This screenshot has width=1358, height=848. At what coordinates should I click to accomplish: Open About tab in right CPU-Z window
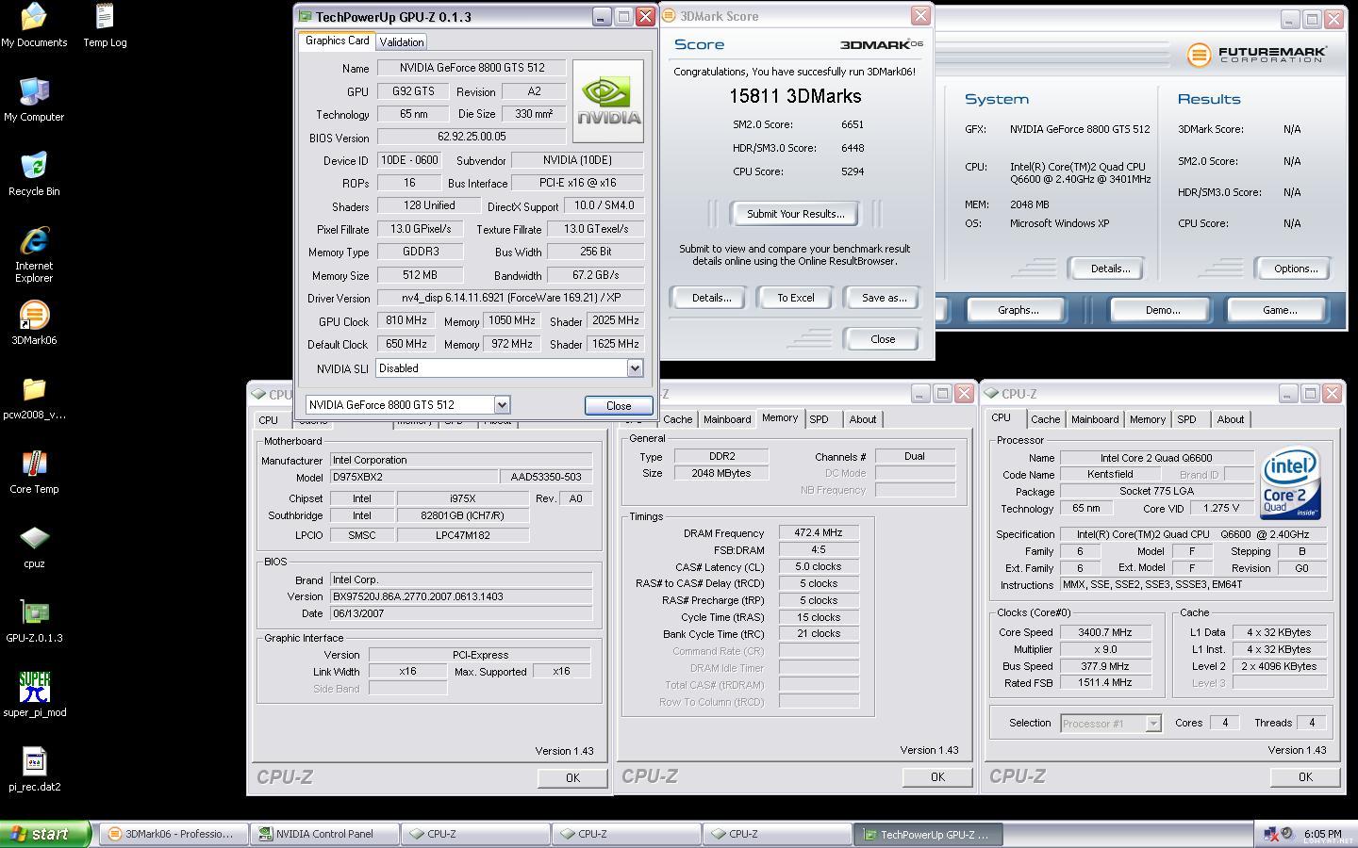1230,419
